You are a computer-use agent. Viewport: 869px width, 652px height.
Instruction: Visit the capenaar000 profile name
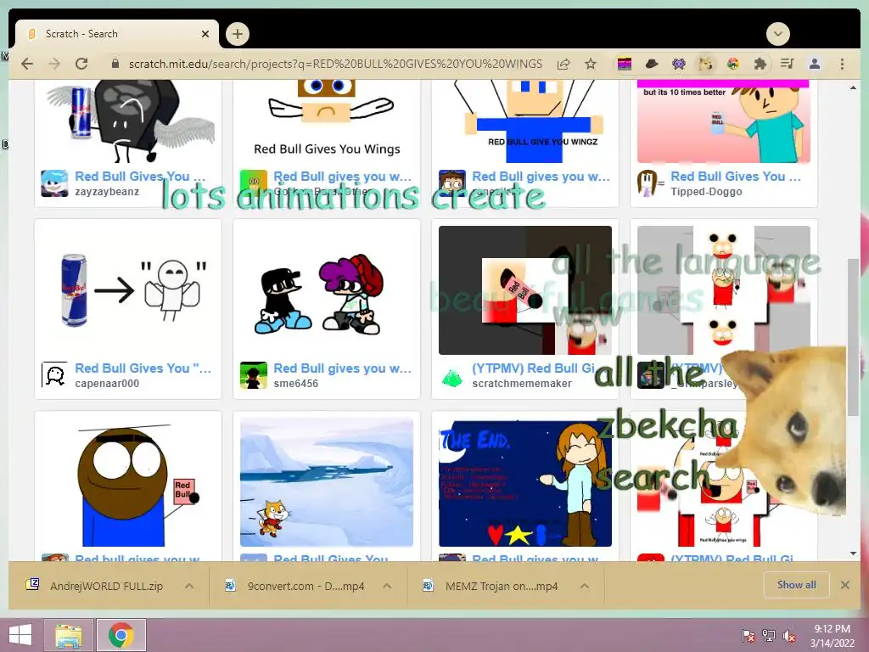click(x=107, y=384)
